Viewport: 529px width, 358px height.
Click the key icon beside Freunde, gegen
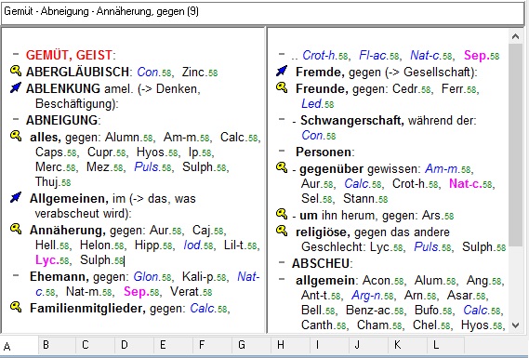[x=282, y=87]
